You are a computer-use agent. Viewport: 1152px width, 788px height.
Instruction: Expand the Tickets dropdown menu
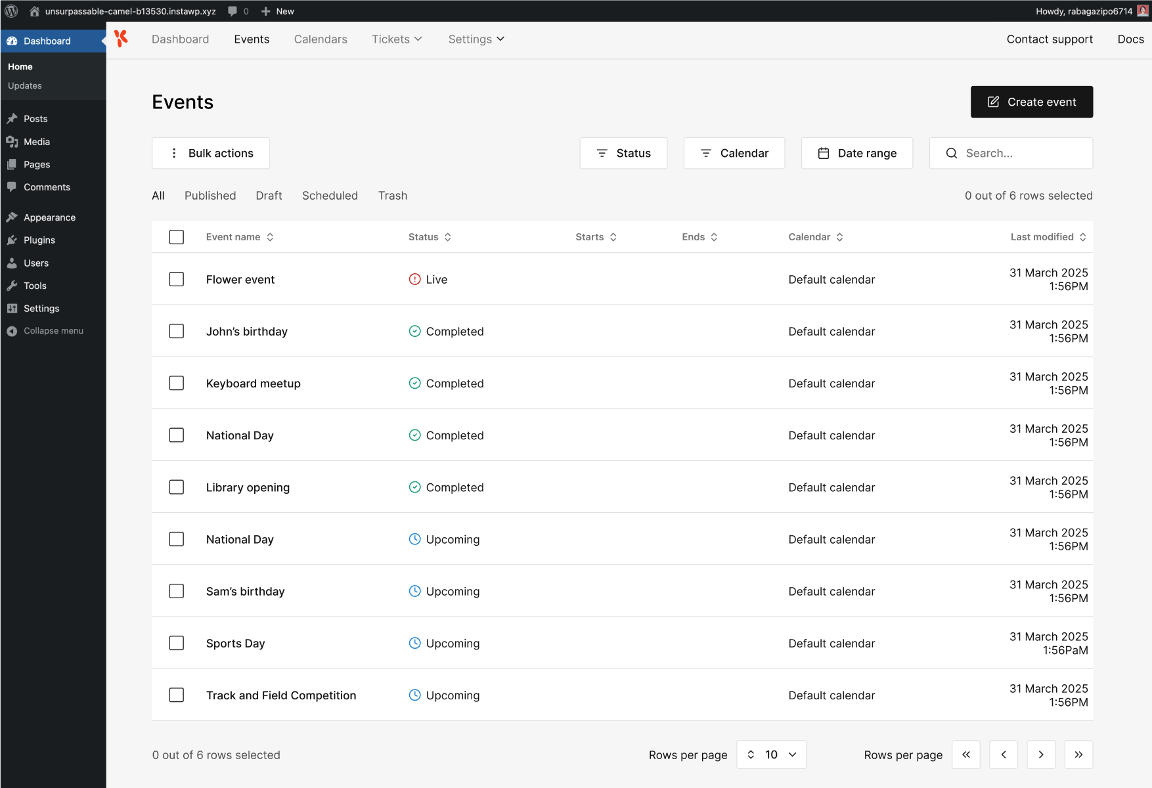coord(397,39)
